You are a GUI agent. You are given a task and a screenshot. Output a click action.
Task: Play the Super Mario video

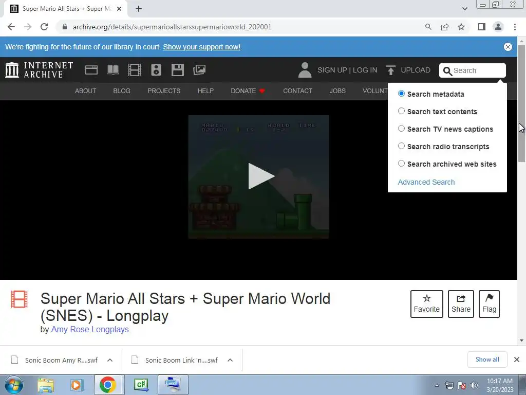261,176
